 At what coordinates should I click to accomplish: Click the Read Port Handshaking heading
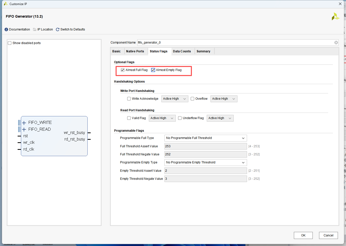(137, 110)
